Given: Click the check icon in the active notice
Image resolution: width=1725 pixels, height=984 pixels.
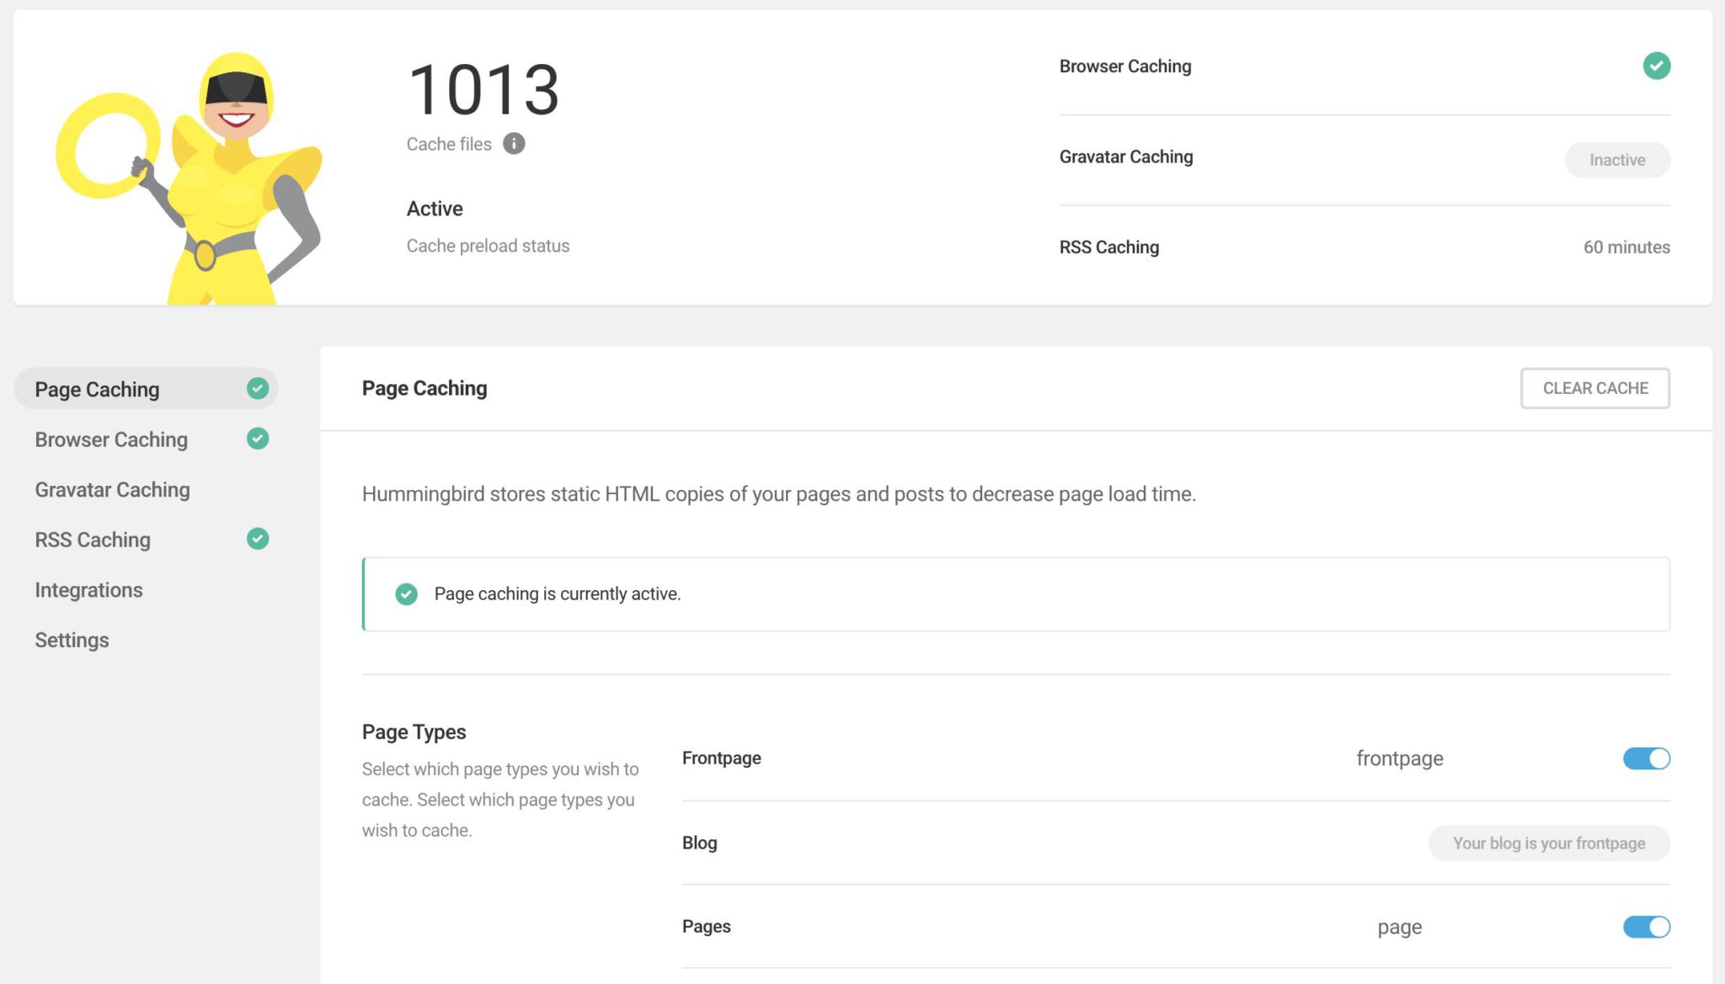Looking at the screenshot, I should [x=406, y=594].
